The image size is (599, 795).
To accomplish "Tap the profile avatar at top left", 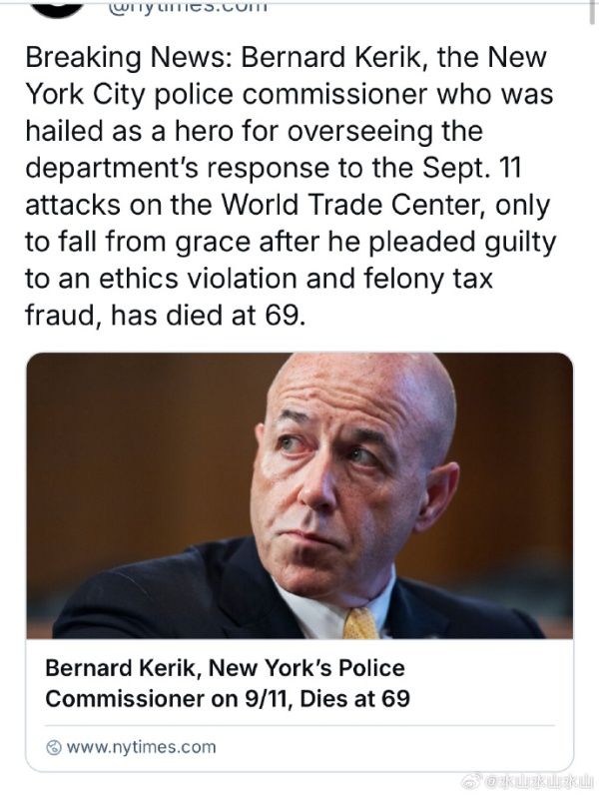I will (56, 6).
